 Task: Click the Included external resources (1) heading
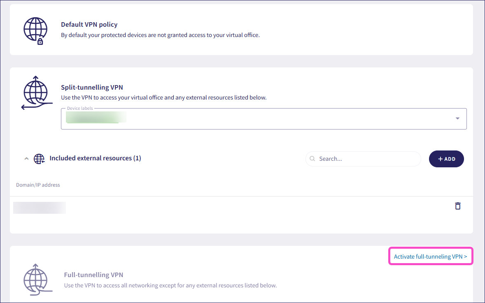95,158
